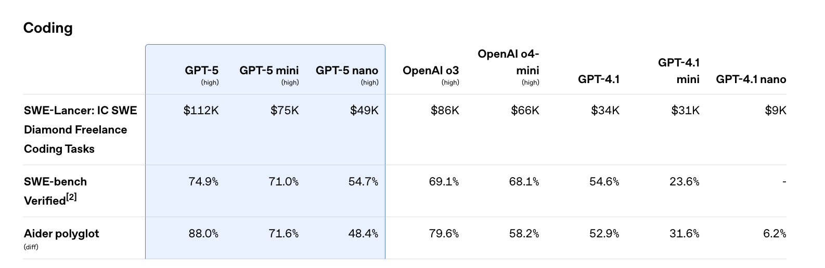Click the SWE-bench Verified row label

click(55, 191)
